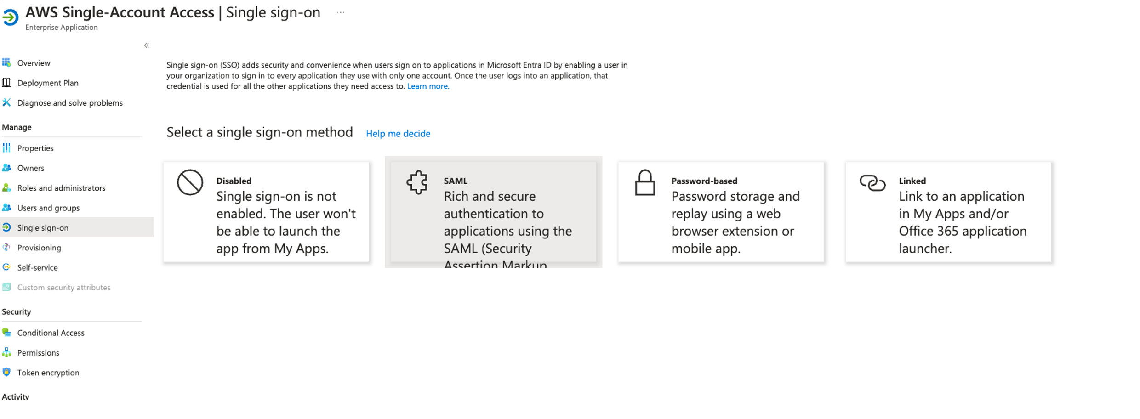Choose the Password-based sign-on method card
Viewport: 1140px width, 419px height.
click(x=721, y=212)
